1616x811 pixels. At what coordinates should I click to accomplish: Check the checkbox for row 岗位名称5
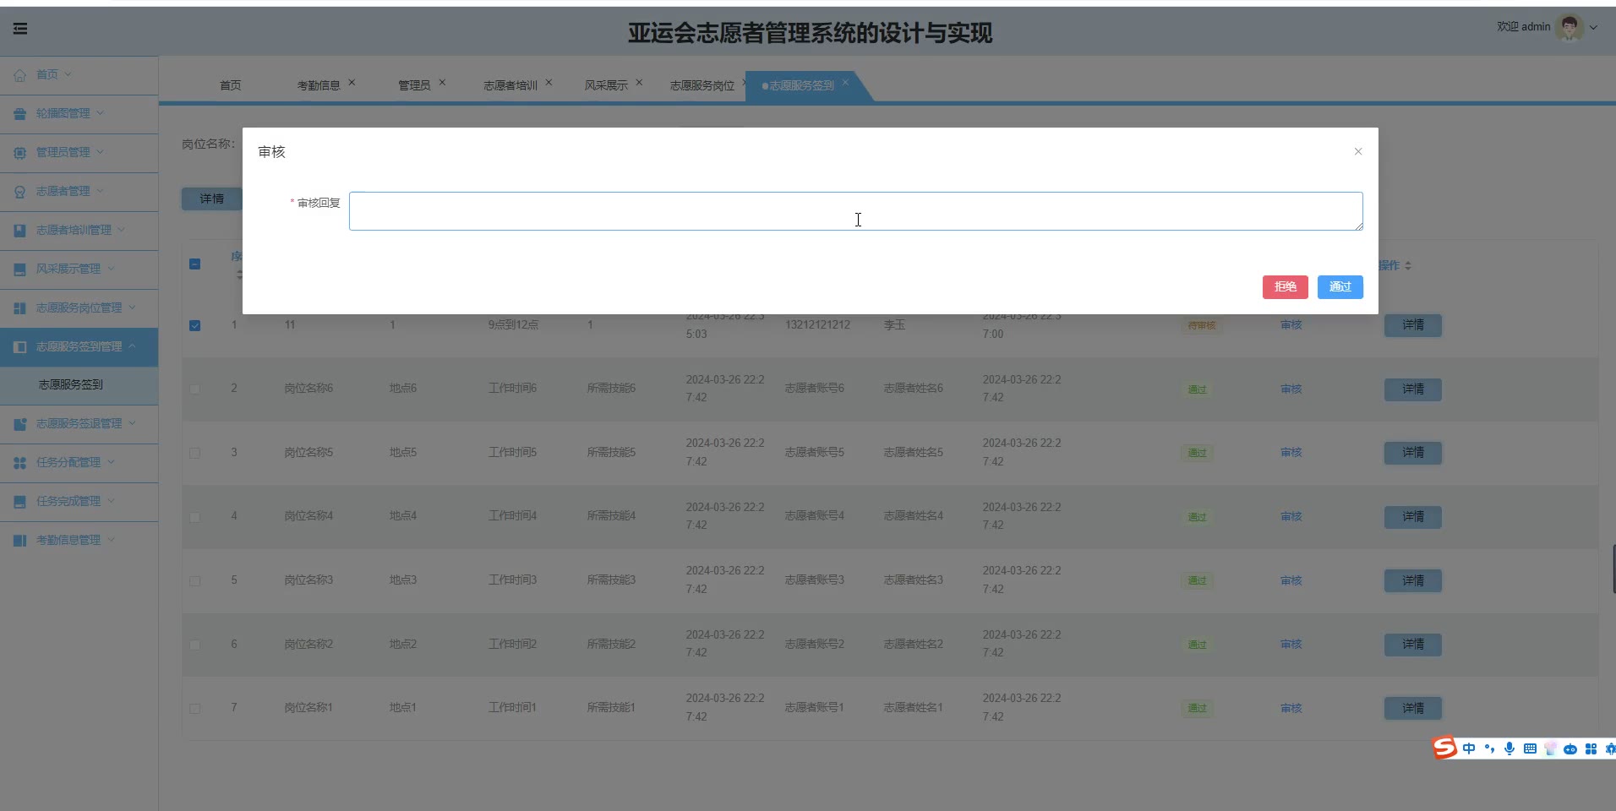click(x=195, y=453)
